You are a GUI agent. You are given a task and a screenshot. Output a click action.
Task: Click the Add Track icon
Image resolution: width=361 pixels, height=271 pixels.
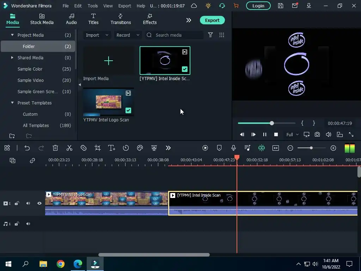coord(12,161)
